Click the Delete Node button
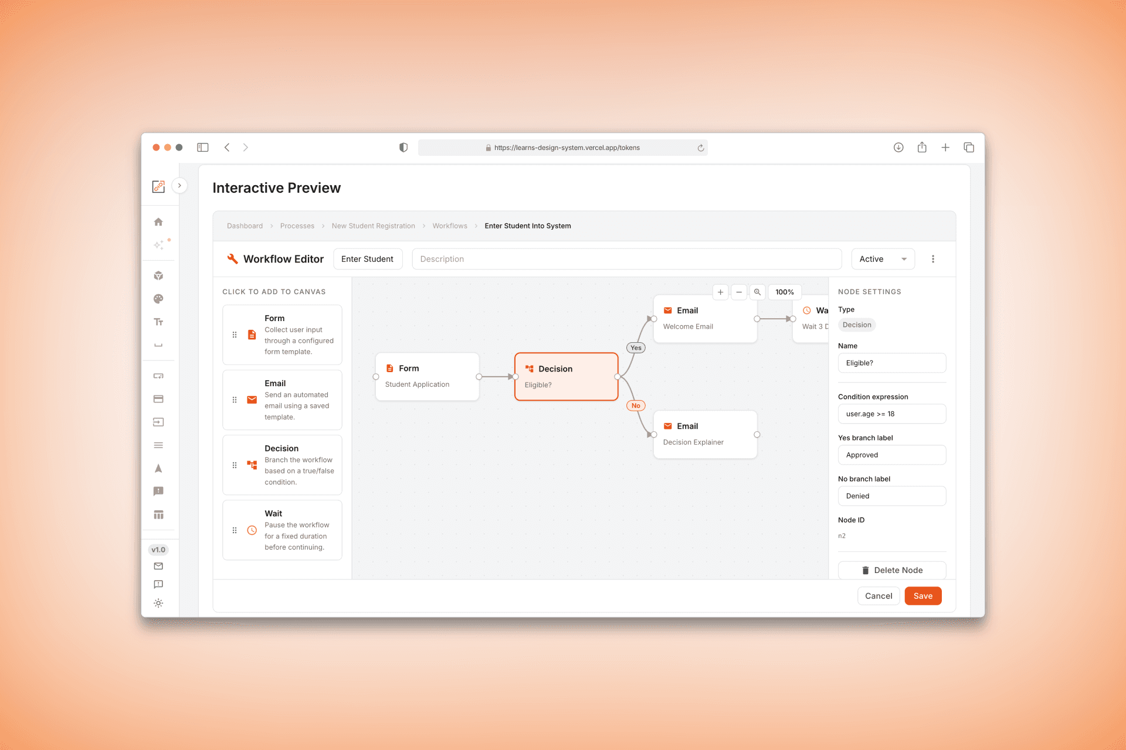This screenshot has height=750, width=1126. click(x=891, y=570)
